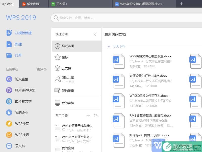Click path text 团队文档\WPS学院教程配音

pyautogui.click(x=148, y=121)
